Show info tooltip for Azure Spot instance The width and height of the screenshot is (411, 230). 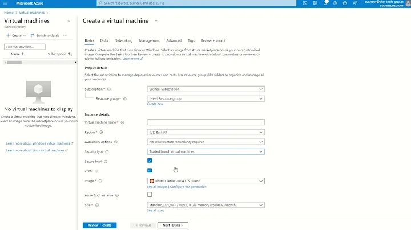tap(117, 195)
